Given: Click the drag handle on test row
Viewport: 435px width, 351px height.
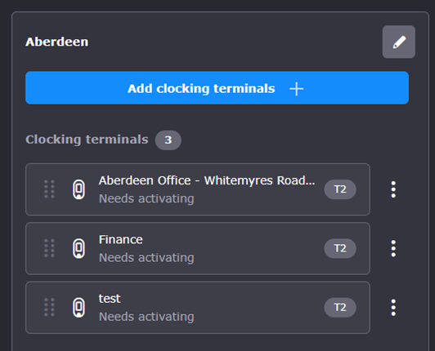Looking at the screenshot, I should (49, 307).
